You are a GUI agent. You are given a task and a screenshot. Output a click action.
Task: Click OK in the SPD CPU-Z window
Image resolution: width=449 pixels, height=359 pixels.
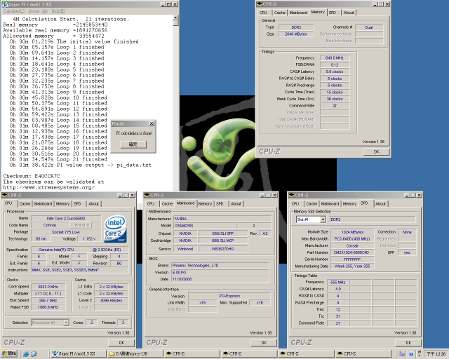pyautogui.click(x=408, y=342)
